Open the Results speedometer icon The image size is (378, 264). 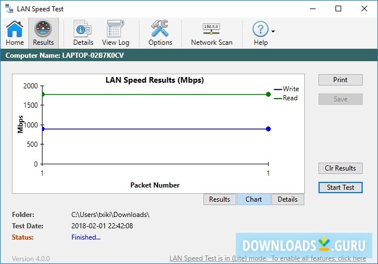(x=44, y=33)
